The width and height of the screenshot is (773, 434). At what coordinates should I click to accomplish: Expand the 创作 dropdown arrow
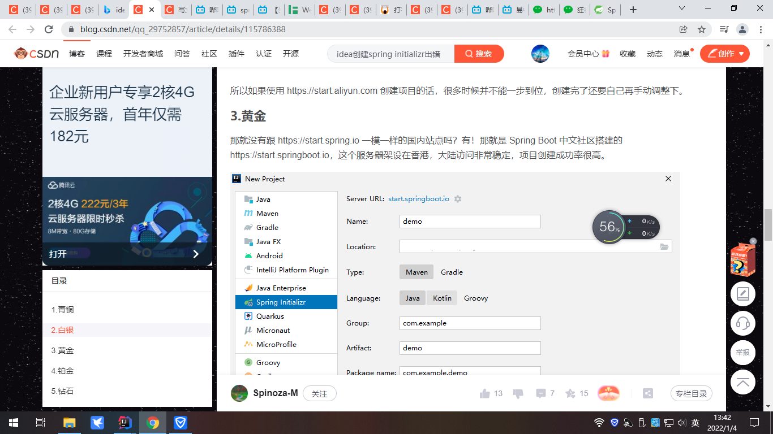tap(741, 54)
